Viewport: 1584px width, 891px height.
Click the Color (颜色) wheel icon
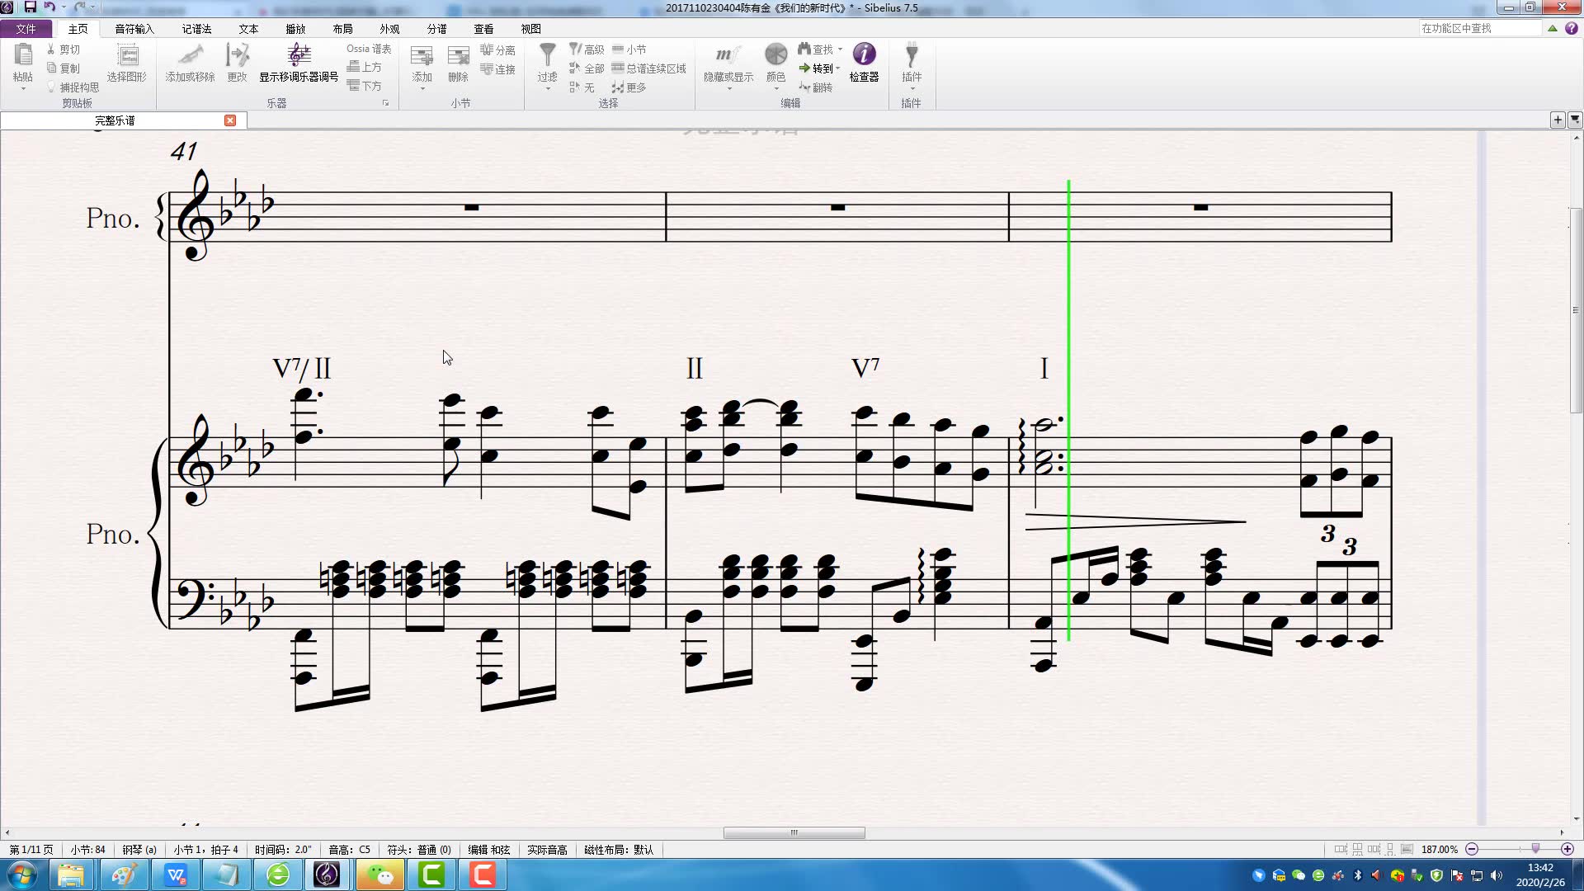point(775,54)
